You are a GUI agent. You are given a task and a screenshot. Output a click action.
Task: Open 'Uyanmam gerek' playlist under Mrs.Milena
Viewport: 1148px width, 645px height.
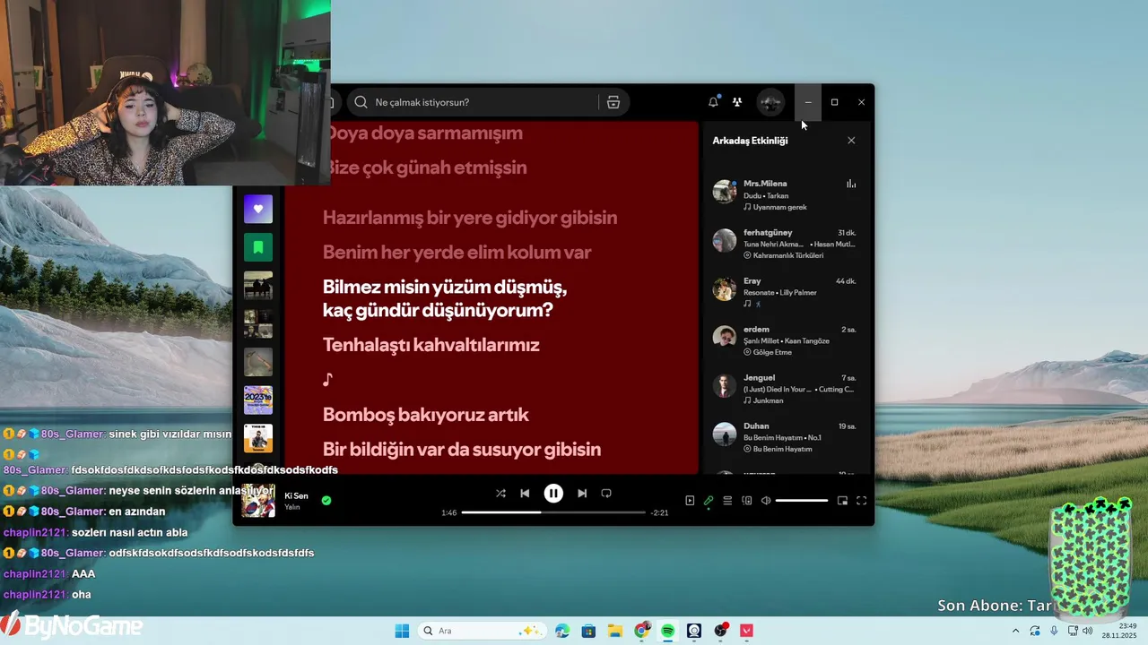coord(780,207)
